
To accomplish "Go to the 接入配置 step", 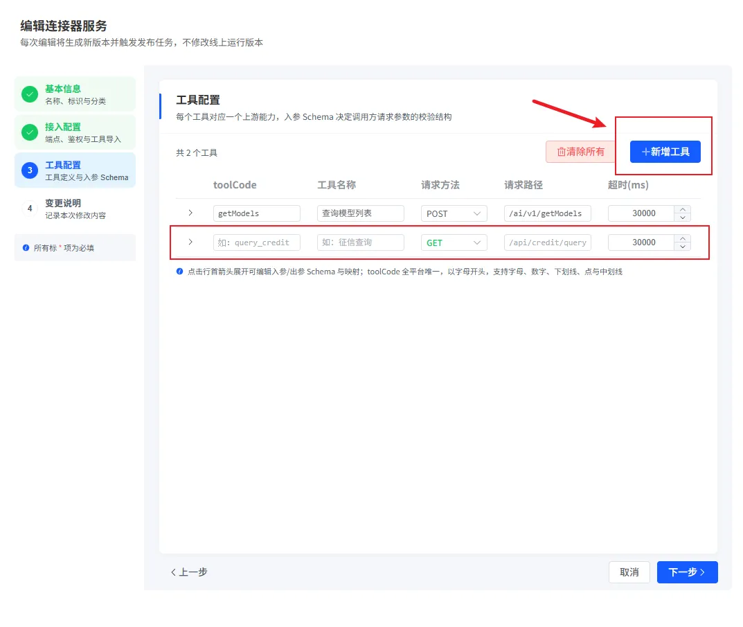I will pos(75,132).
